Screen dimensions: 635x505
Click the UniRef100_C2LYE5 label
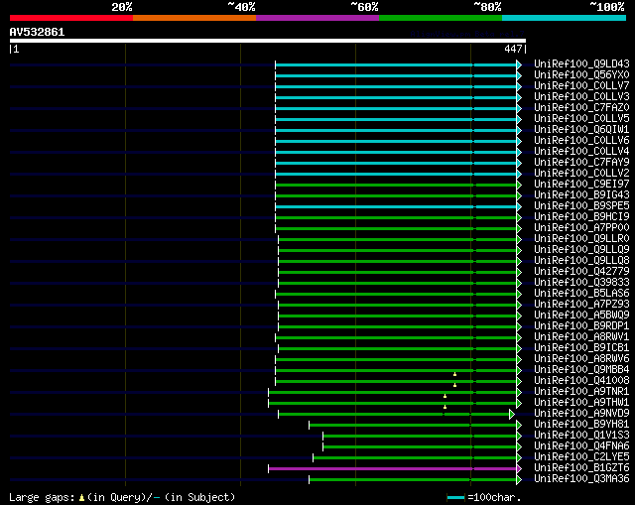click(581, 457)
